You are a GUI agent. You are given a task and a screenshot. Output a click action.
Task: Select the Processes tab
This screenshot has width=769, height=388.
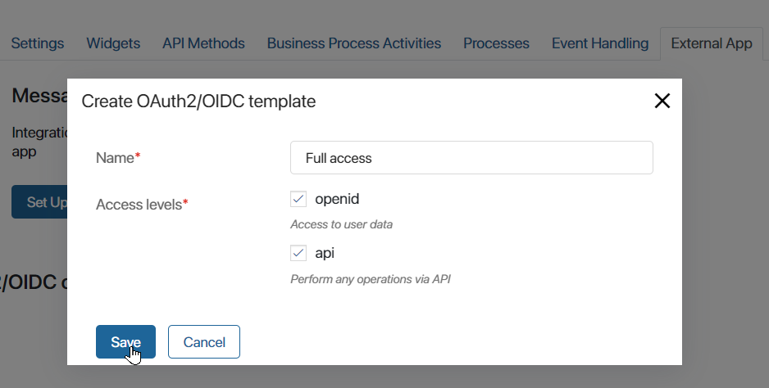[496, 43]
